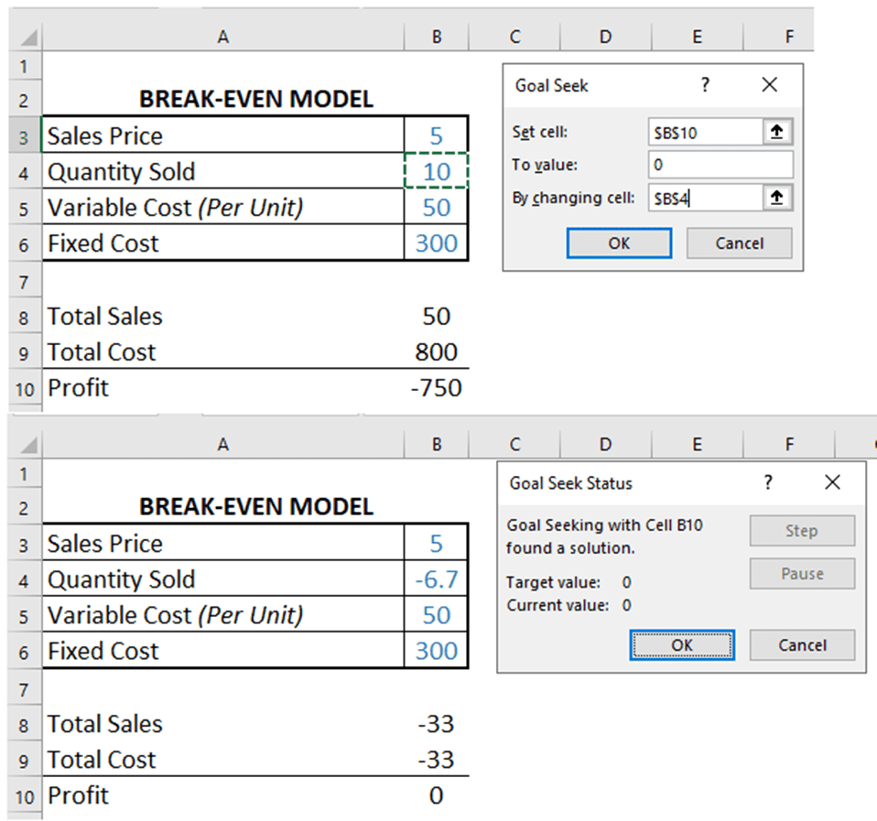This screenshot has height=821, width=877.
Task: Click Variable Cost (Per Unit) label in top sheet
Action: (175, 208)
